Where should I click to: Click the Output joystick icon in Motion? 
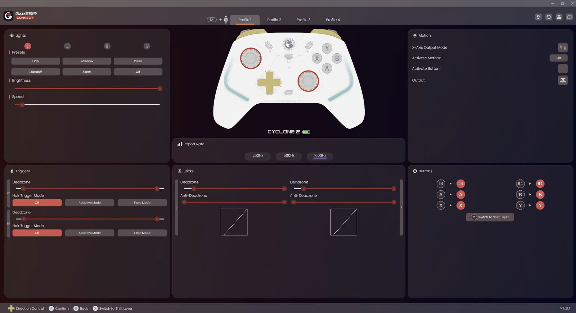pos(563,80)
